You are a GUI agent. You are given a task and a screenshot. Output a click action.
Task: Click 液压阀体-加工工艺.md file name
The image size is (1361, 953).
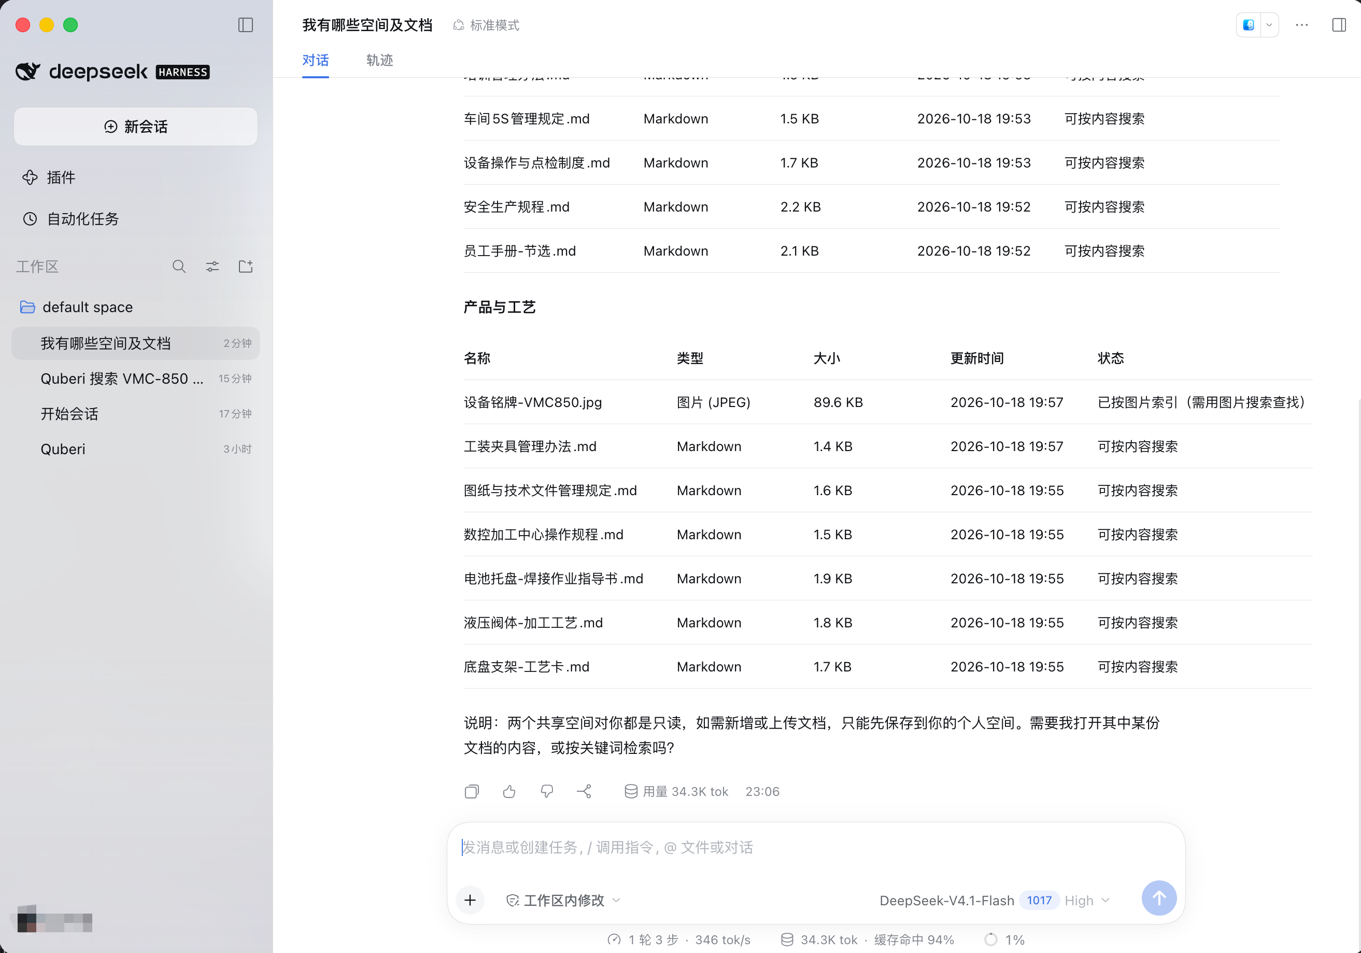pyautogui.click(x=533, y=623)
